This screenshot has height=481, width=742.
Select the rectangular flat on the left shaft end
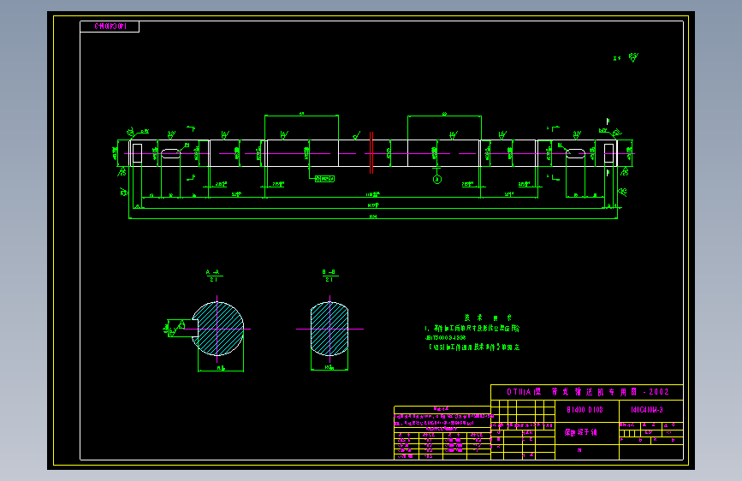(x=137, y=153)
